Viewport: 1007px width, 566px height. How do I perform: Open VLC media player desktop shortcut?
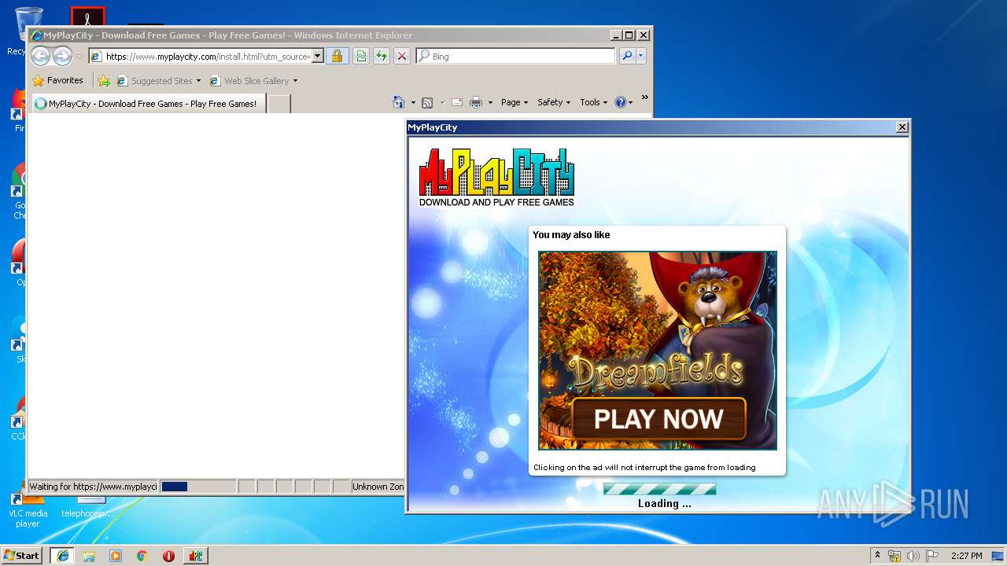[28, 508]
